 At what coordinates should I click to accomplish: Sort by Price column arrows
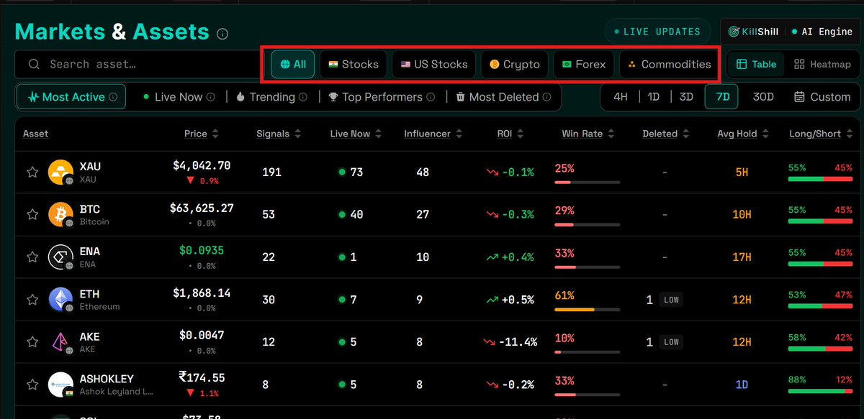click(x=215, y=134)
